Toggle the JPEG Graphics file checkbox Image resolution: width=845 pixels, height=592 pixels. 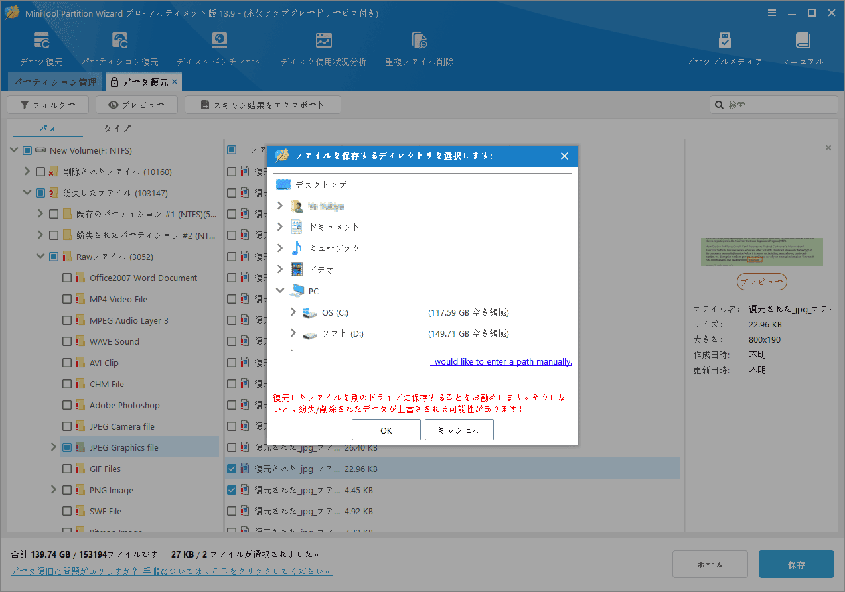(67, 447)
